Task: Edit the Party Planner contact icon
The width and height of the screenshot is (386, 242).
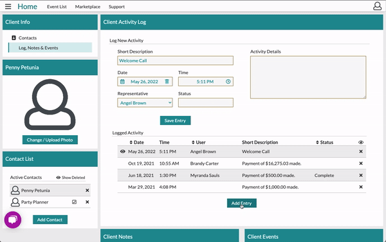Action: tap(74, 202)
